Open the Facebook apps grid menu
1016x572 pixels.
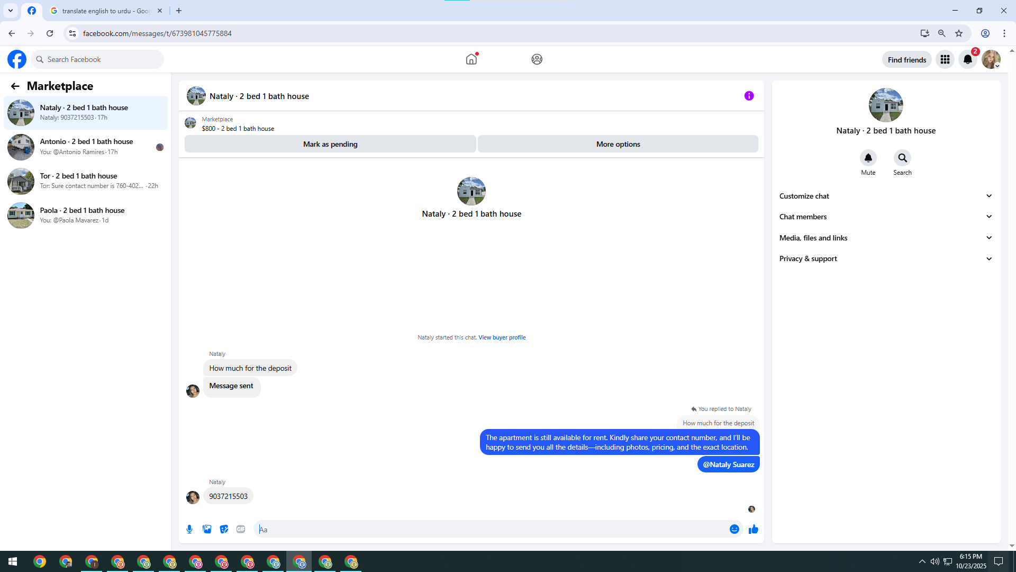(945, 59)
